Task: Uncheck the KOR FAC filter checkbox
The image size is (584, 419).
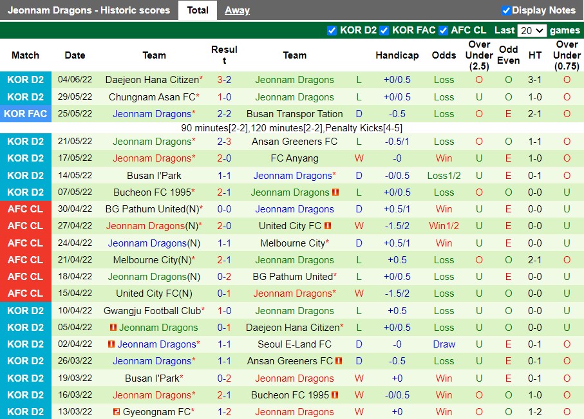Action: pyautogui.click(x=384, y=30)
